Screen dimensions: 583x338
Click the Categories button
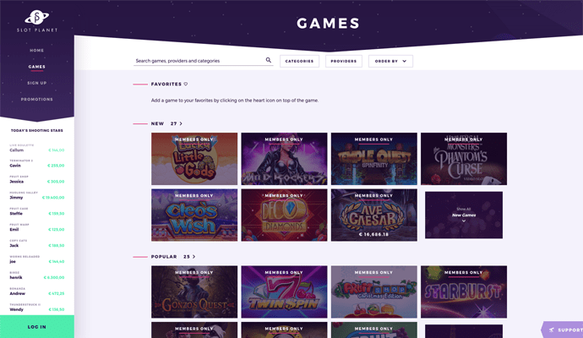tap(299, 61)
